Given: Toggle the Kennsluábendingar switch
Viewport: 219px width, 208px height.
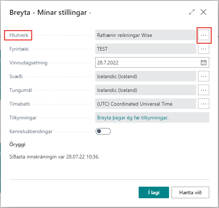Looking at the screenshot, I should tap(103, 131).
